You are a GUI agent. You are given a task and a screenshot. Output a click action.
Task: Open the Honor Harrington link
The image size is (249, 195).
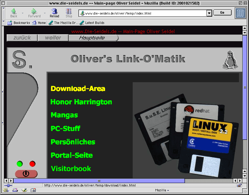(81, 102)
